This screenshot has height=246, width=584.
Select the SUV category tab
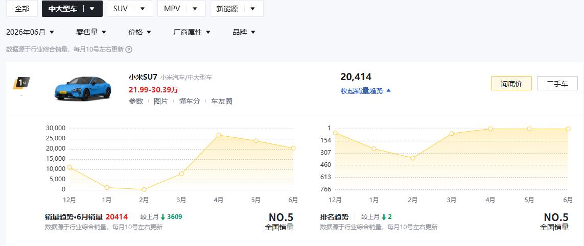click(130, 9)
